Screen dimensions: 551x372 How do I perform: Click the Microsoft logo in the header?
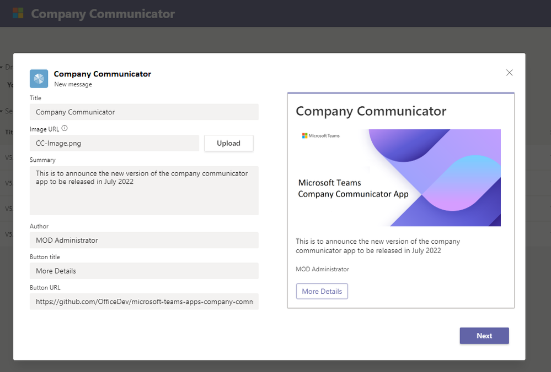point(18,13)
